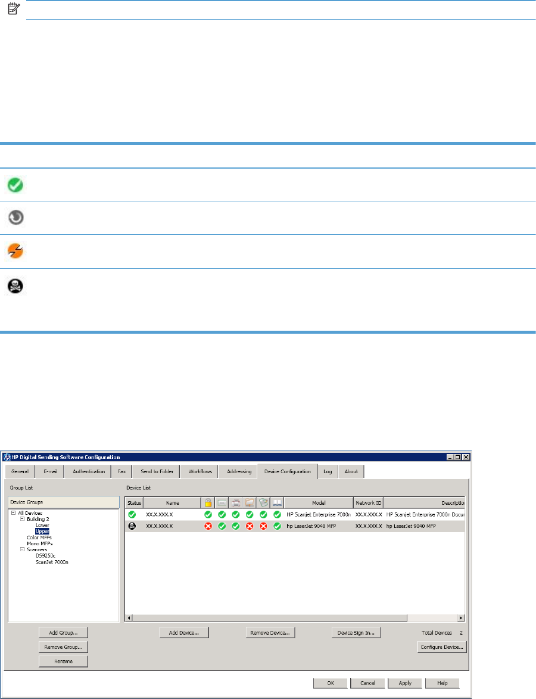Viewport: 536px width, 699px height.
Task: Click the Rename button
Action: point(63,661)
